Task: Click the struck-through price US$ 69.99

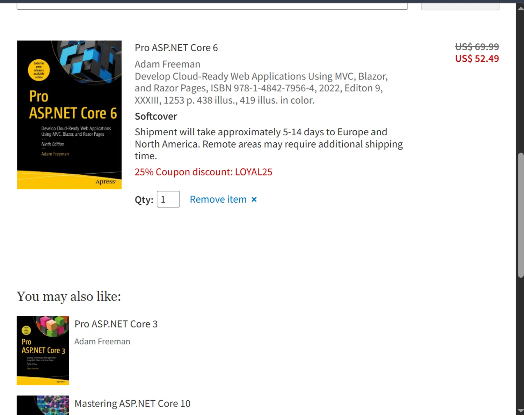Action: tap(477, 47)
